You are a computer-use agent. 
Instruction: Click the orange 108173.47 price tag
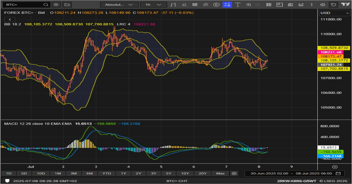[331, 56]
